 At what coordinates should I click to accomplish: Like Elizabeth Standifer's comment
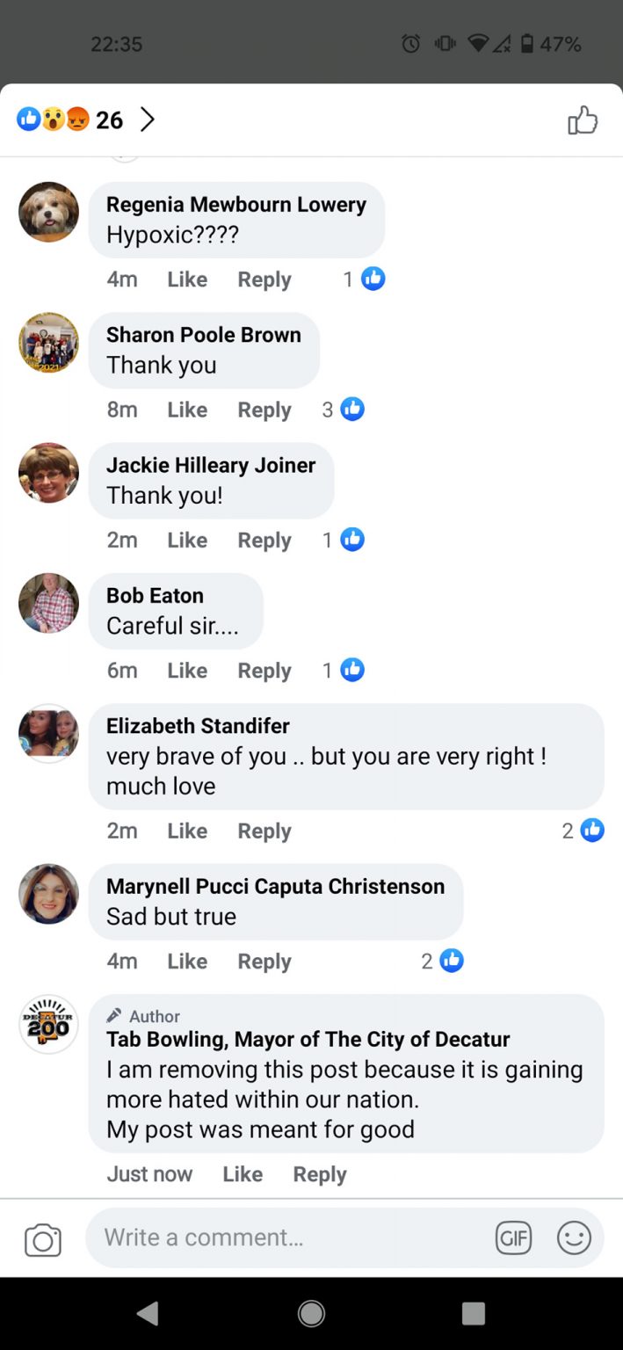point(187,831)
